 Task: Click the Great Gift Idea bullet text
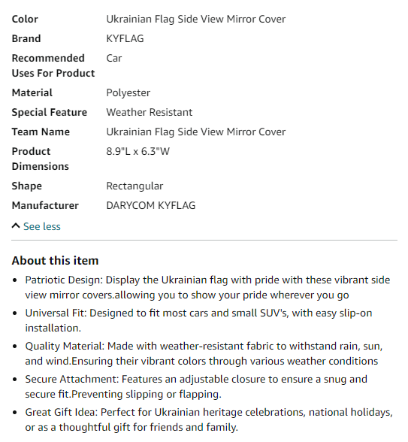coord(209,419)
